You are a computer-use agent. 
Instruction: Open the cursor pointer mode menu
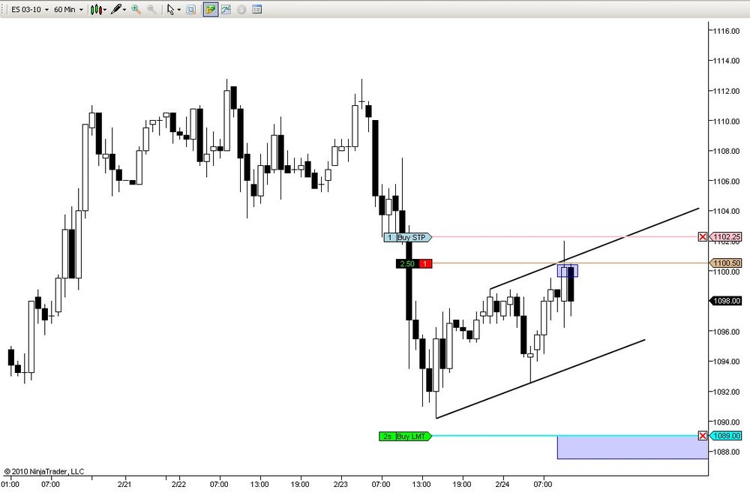click(173, 9)
